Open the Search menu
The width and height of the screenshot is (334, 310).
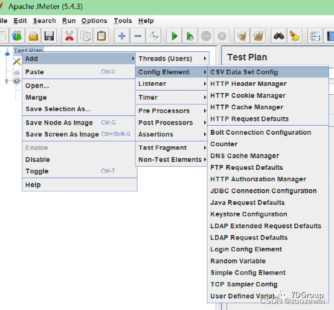click(x=44, y=21)
